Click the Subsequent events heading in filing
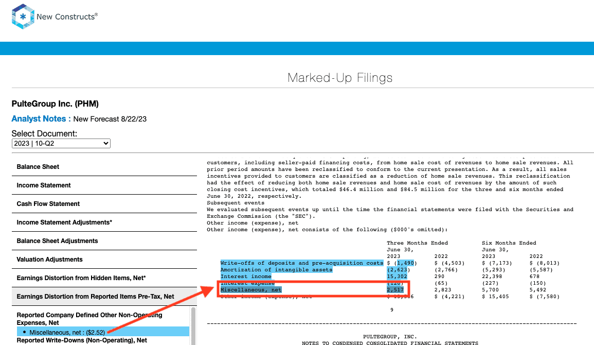The height and width of the screenshot is (345, 594). pos(236,203)
